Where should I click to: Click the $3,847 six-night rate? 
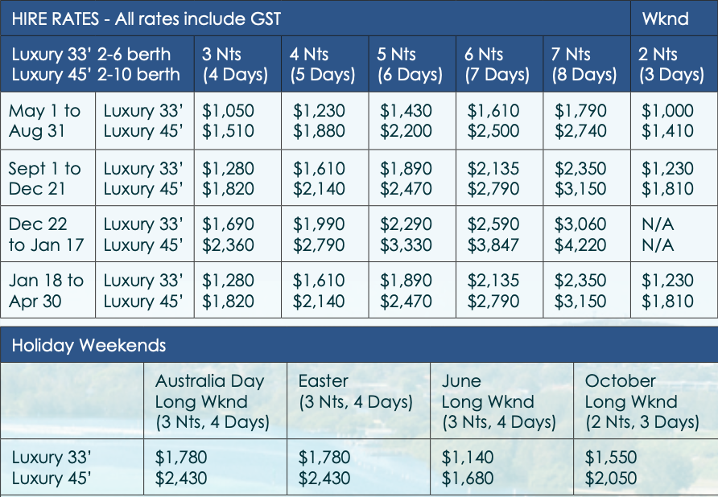(493, 245)
